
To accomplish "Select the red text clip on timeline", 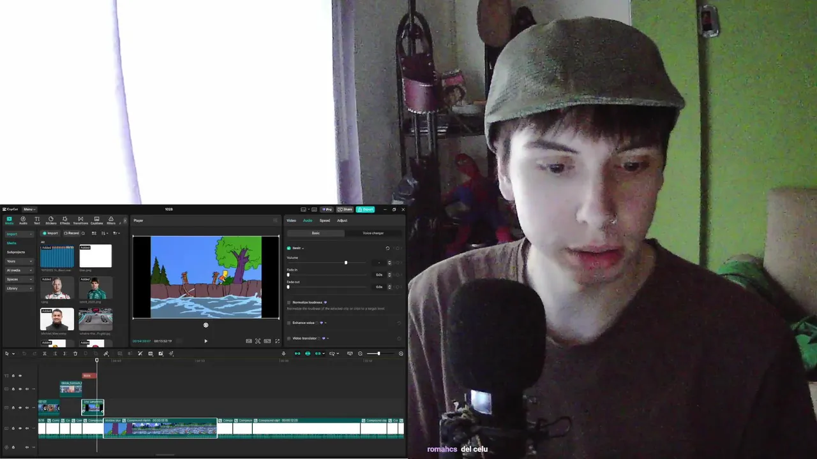I will (x=89, y=375).
